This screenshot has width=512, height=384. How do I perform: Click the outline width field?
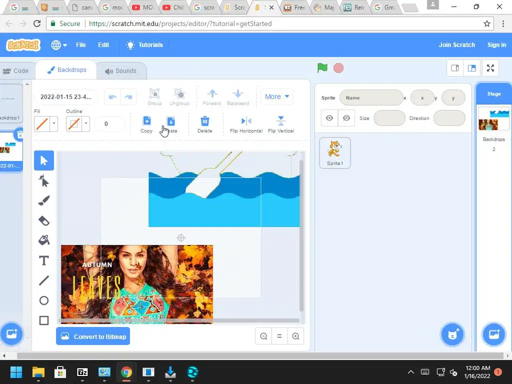click(109, 124)
